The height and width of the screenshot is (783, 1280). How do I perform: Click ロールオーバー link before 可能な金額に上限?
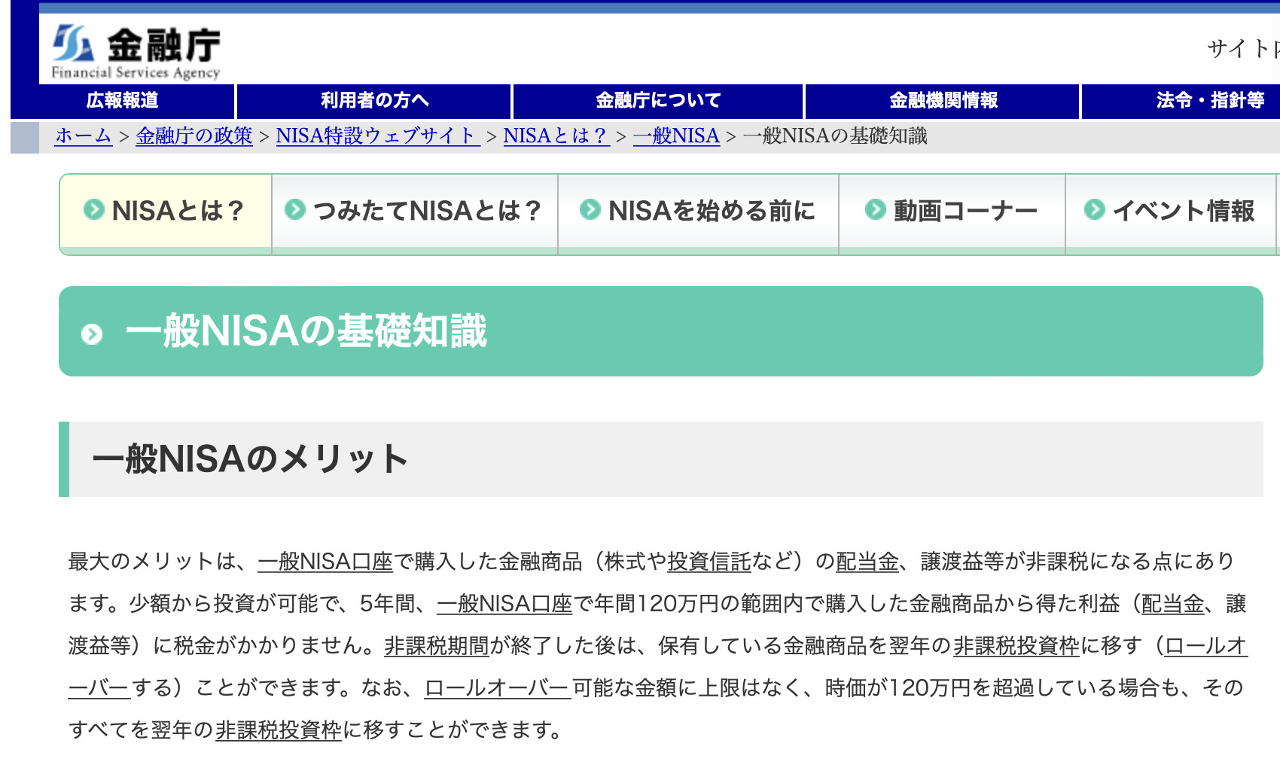pyautogui.click(x=498, y=688)
